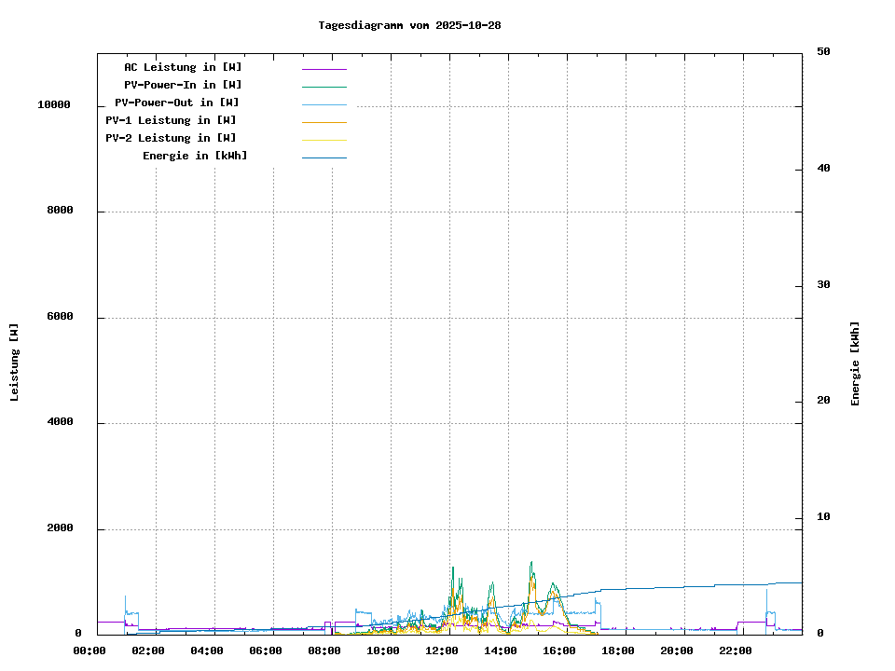The image size is (895, 671).
Task: Click the 6000 value on the power axis
Action: [58, 318]
